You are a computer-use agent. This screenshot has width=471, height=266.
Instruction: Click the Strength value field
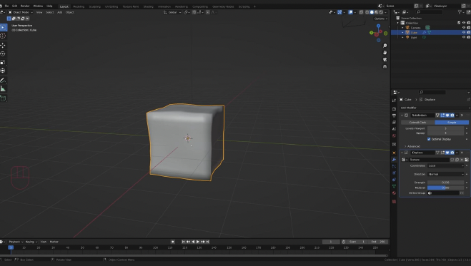tap(445, 183)
